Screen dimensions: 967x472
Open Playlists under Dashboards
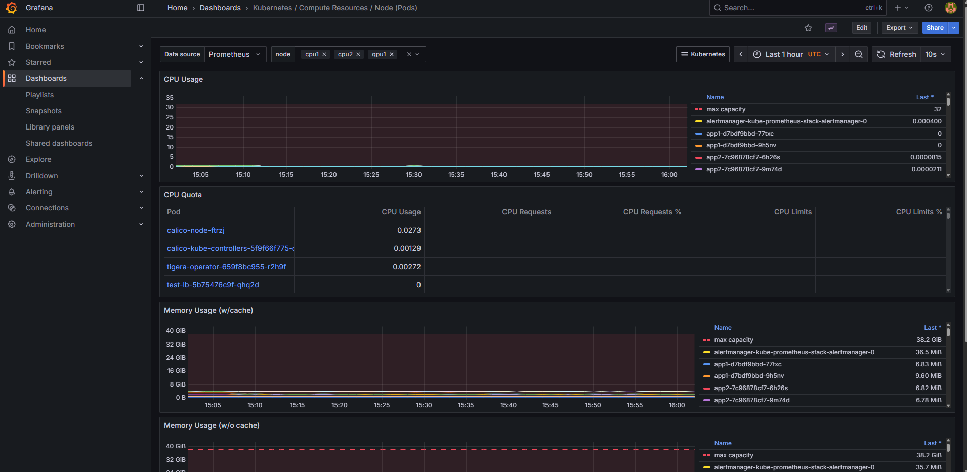[39, 95]
